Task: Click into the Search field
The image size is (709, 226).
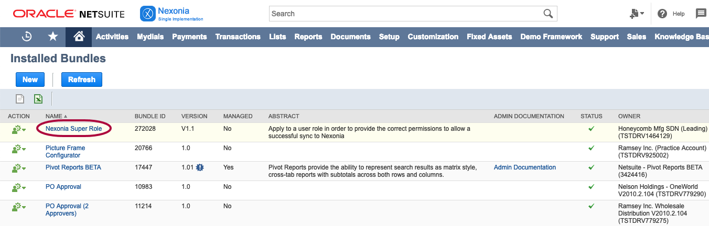Action: 404,14
